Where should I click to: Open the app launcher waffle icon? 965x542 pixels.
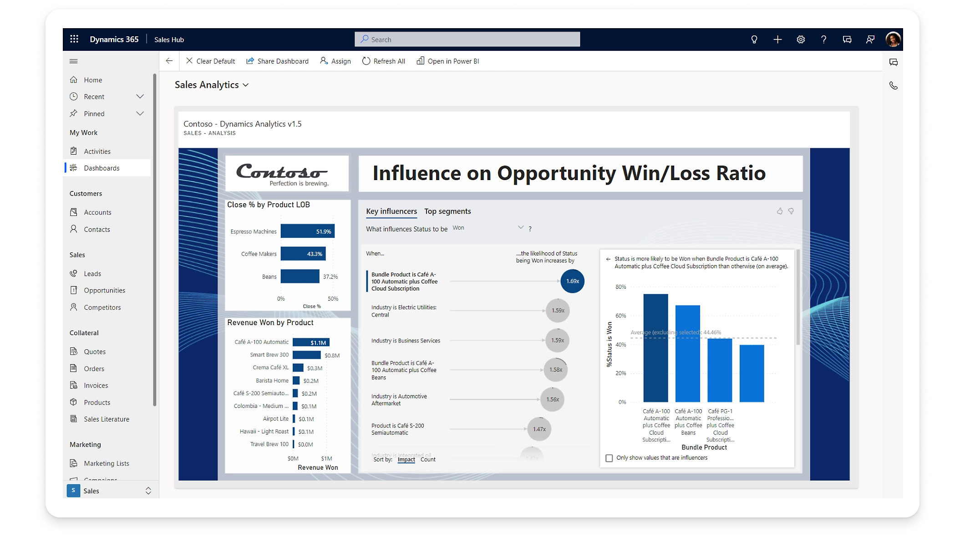[74, 39]
